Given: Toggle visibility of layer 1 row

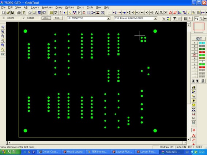Looking at the screenshot, I should (199, 43).
